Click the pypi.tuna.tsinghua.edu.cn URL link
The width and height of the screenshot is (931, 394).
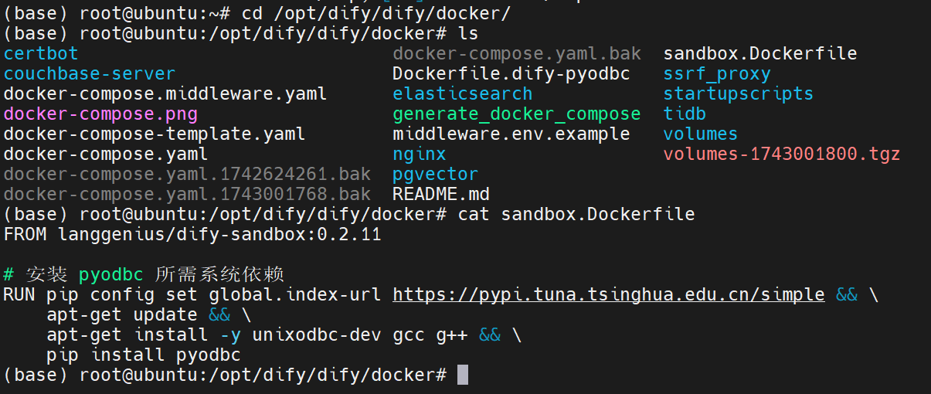click(x=609, y=295)
